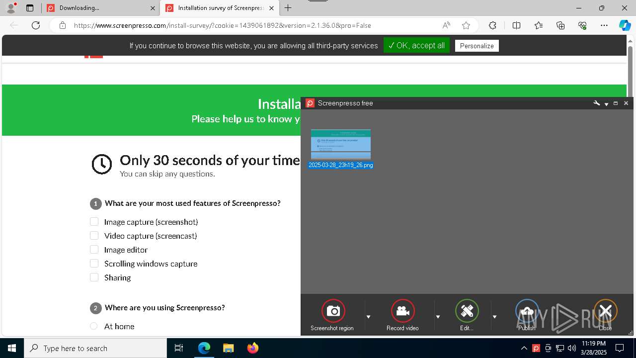Open a new browser tab
The image size is (636, 358).
288,8
